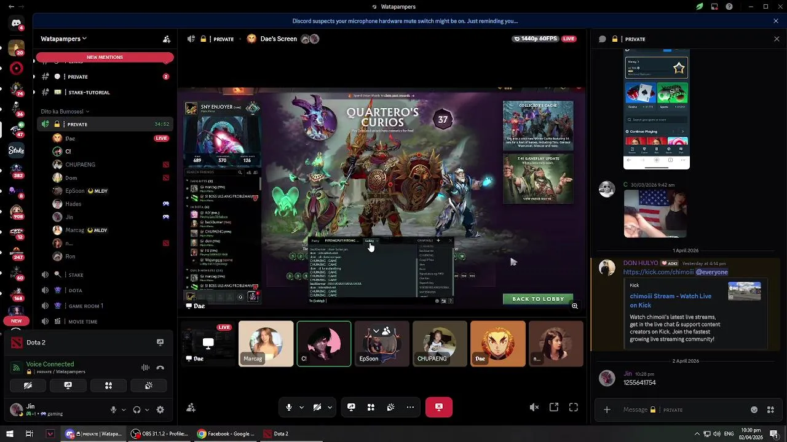Zoom magnifier icon on stream corner
This screenshot has width=787, height=442.
(x=575, y=306)
